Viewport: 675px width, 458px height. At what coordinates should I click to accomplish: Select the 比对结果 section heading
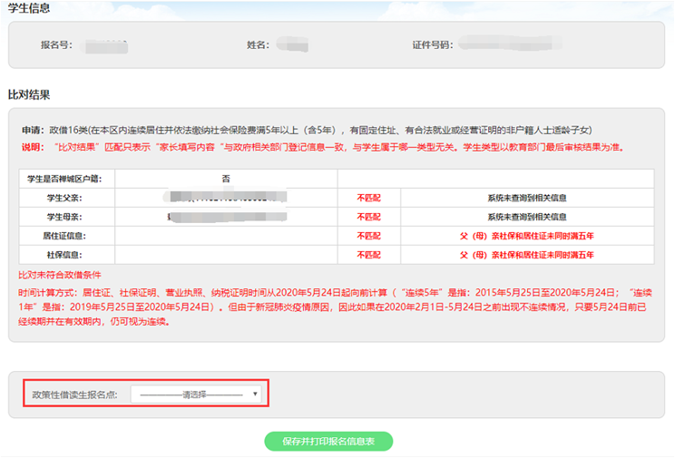[x=29, y=94]
